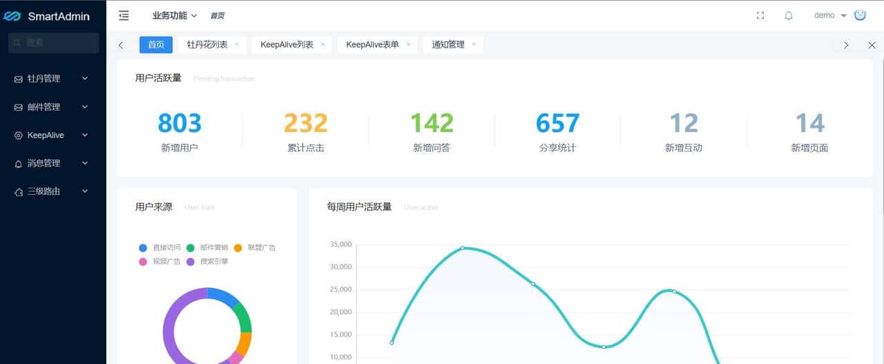Collapse the sidebar with the menu fold icon
884x364 pixels.
click(x=124, y=15)
